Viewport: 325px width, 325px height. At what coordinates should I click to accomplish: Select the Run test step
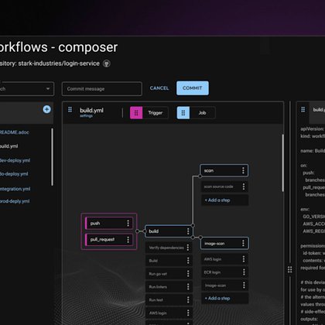pyautogui.click(x=169, y=299)
